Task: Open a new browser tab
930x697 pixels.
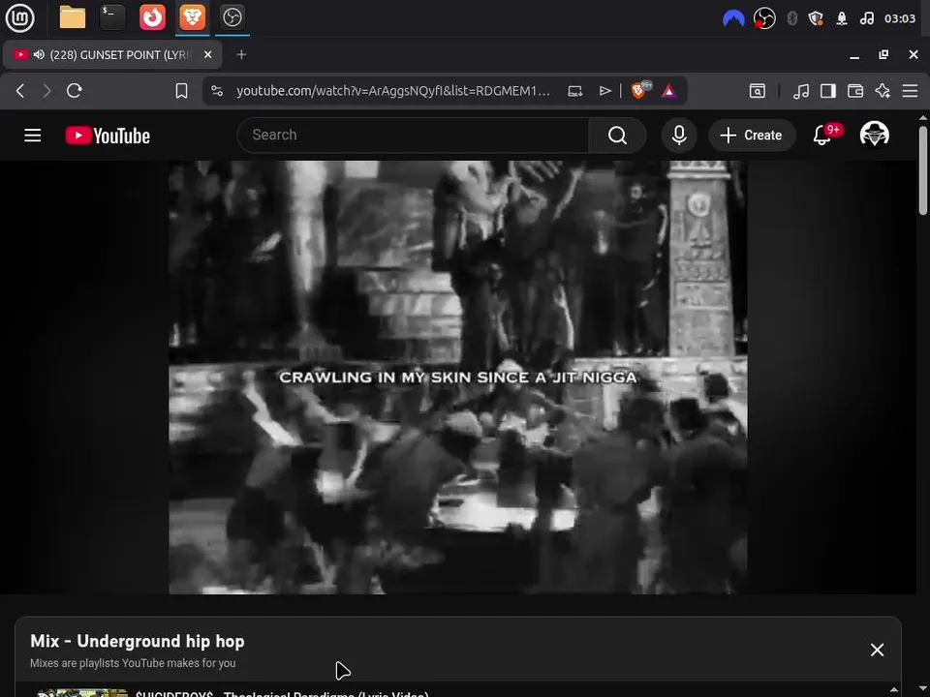Action: [241, 54]
